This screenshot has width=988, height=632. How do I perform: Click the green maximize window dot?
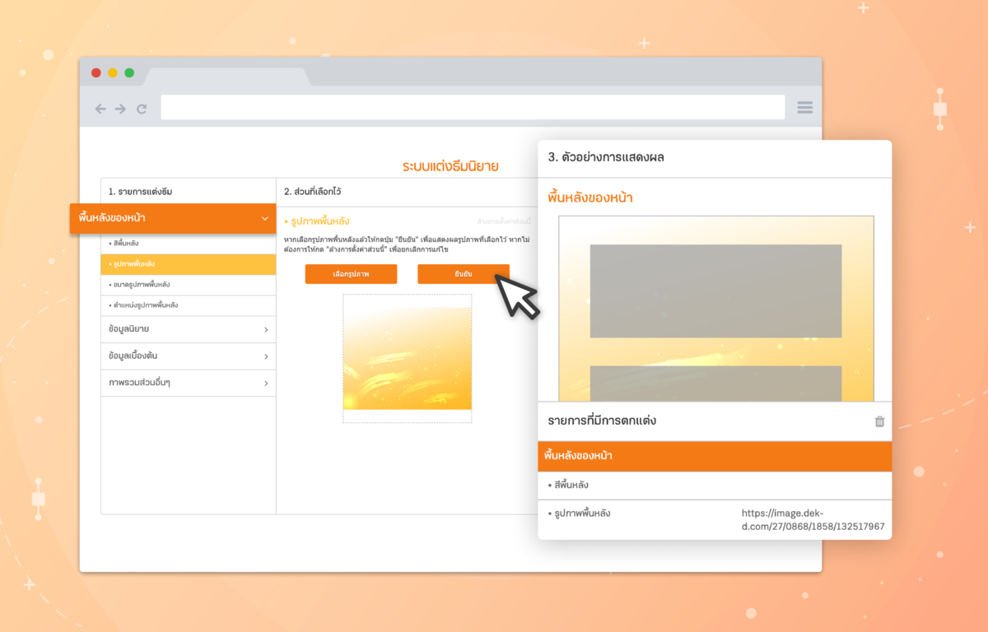tap(129, 72)
